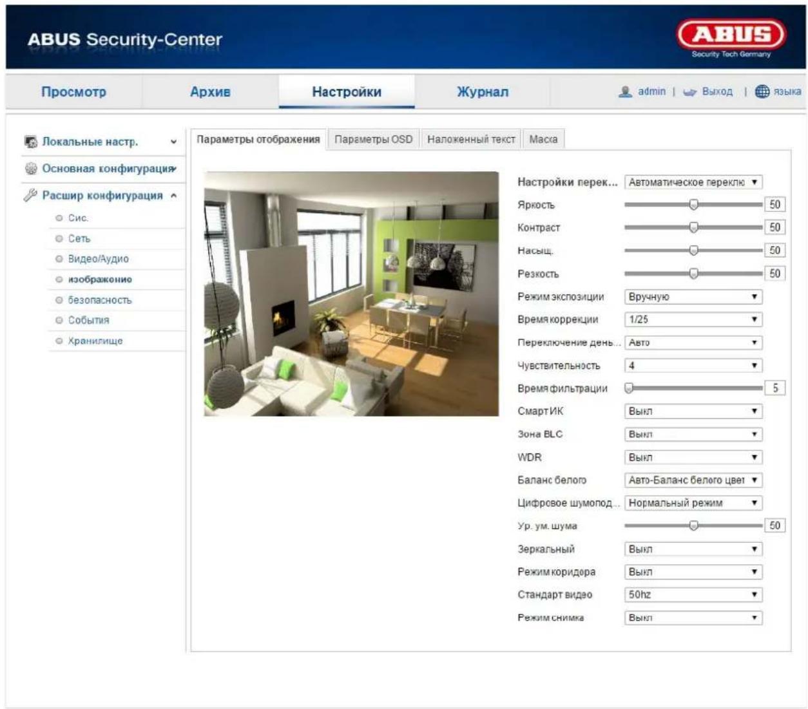Open Чувствительность dropdown
Screen dimensions: 808x709
pos(693,366)
